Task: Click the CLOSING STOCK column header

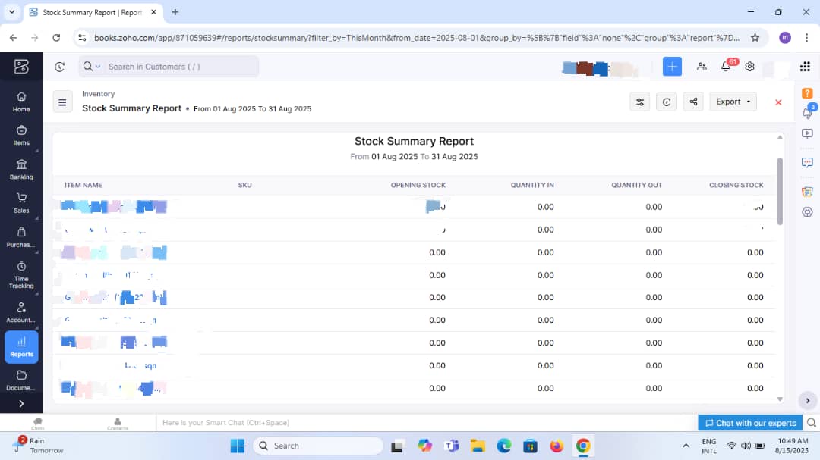Action: (736, 186)
